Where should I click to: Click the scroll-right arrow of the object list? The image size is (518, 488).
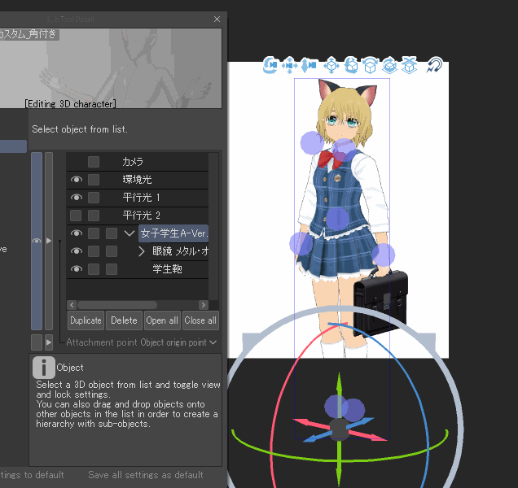(x=204, y=305)
